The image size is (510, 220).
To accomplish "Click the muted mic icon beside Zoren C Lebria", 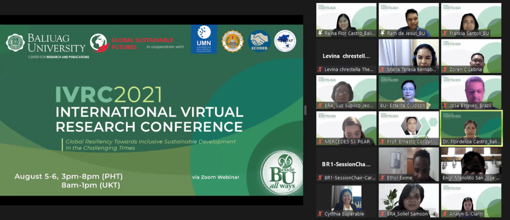I will 444,70.
